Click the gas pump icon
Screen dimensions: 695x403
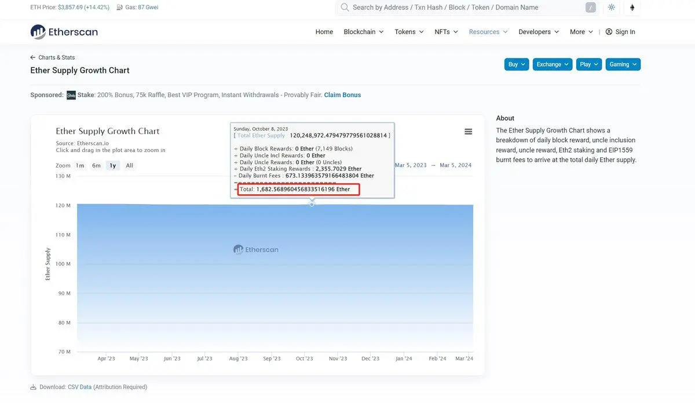[x=120, y=8]
